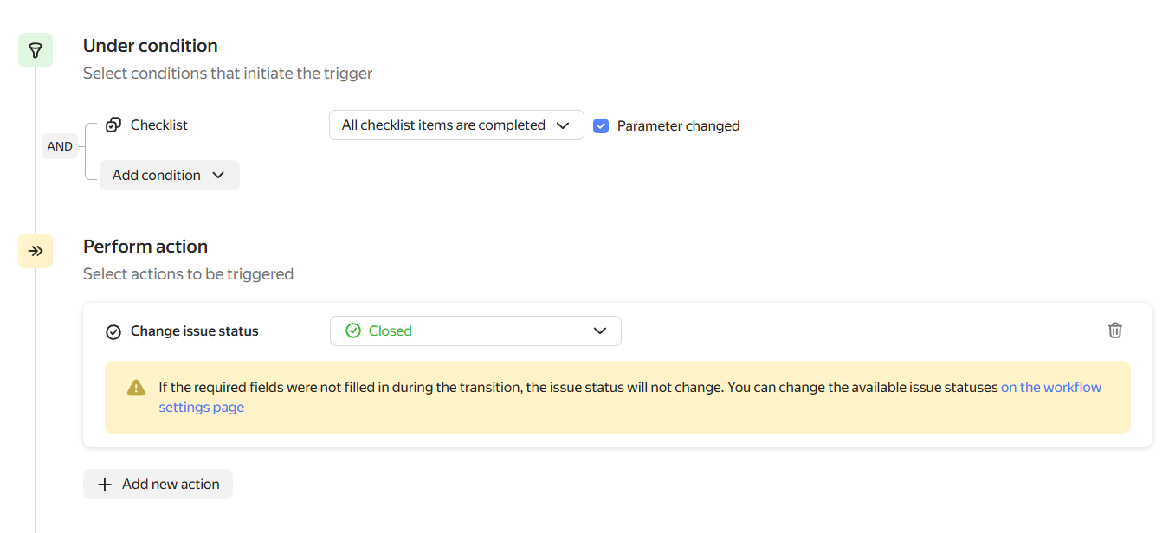Image resolution: width=1175 pixels, height=533 pixels.
Task: Toggle the AND logical operator badge
Action: pos(60,146)
